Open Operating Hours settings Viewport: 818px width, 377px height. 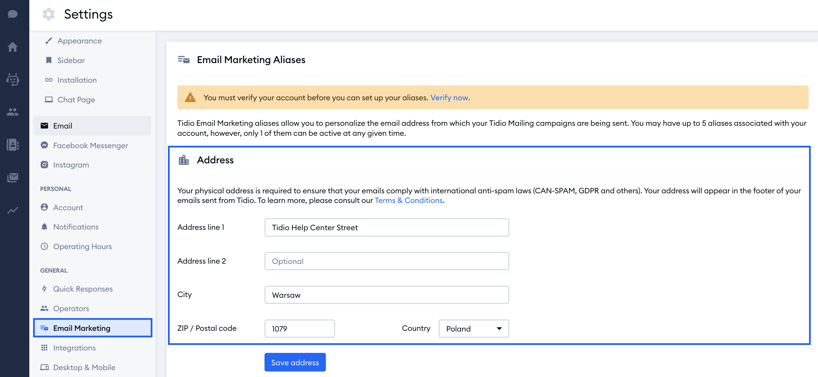pos(82,246)
